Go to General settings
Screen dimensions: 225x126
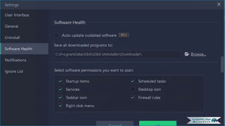click(12, 26)
